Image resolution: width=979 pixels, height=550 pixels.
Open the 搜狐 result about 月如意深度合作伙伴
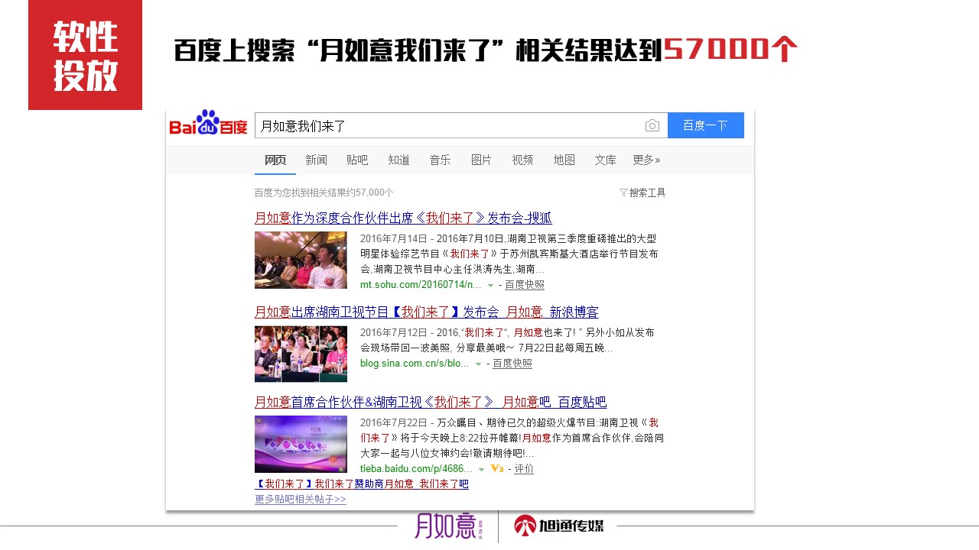tap(403, 218)
